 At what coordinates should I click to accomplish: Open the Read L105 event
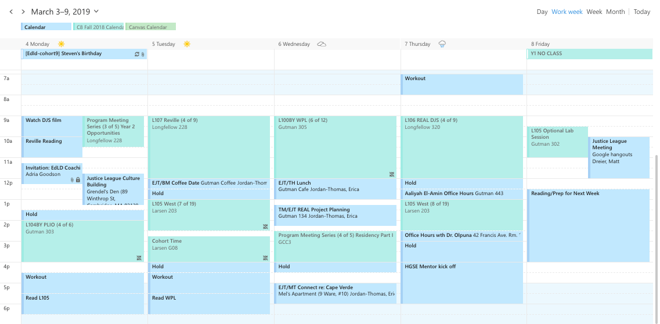[83, 304]
